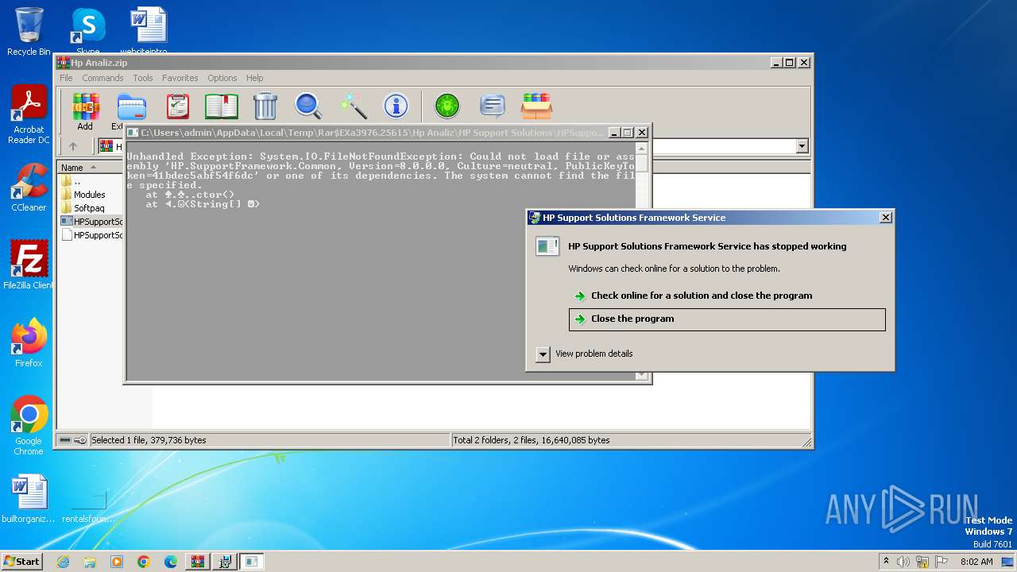Open Recycle Bin desktop icon
The height and width of the screenshot is (572, 1017).
click(29, 32)
